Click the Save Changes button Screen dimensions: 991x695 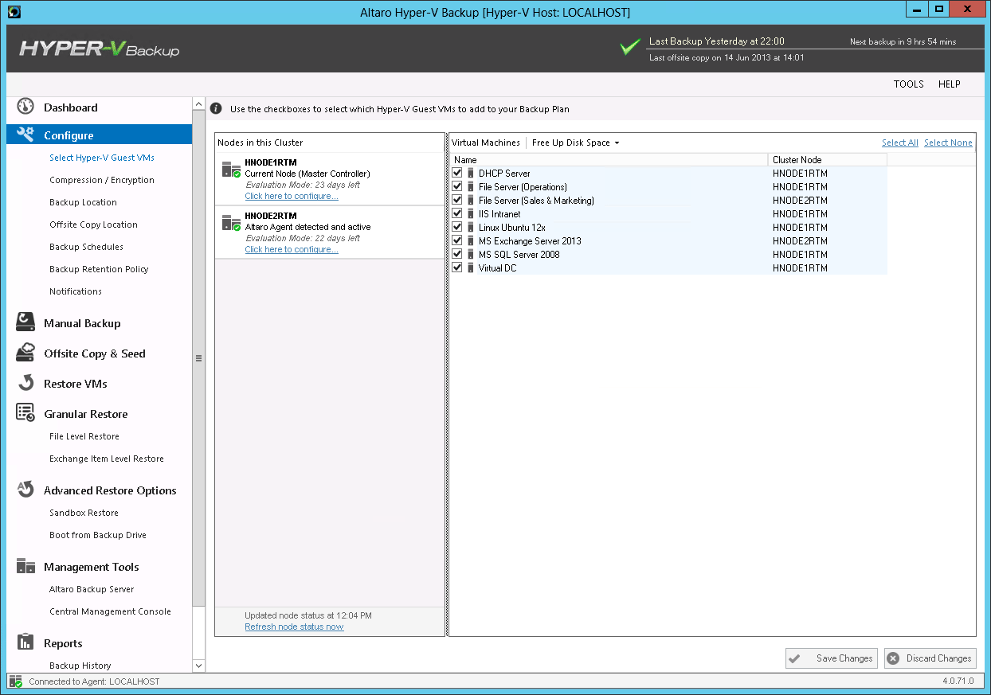point(831,658)
